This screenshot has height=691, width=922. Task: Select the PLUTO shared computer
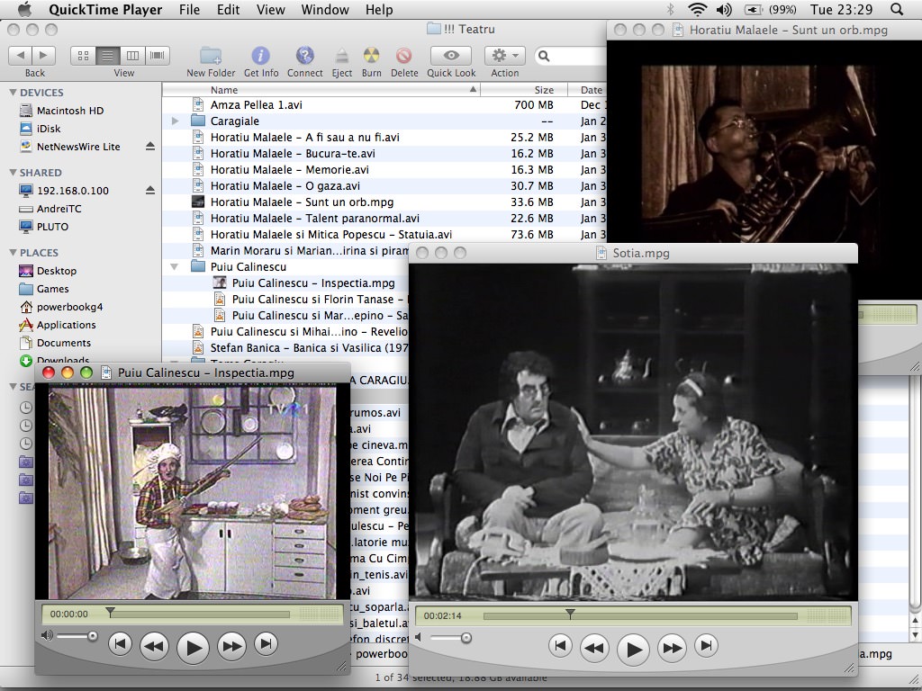tap(52, 227)
